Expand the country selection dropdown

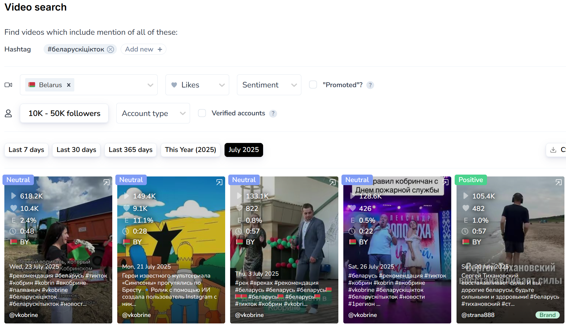click(150, 85)
